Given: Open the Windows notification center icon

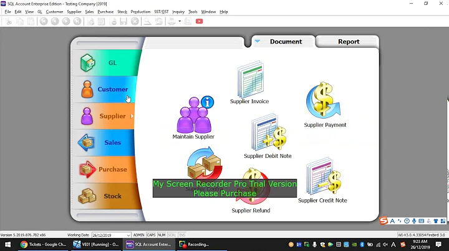Looking at the screenshot, I should click(438, 244).
